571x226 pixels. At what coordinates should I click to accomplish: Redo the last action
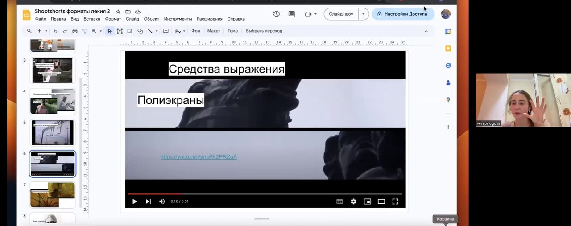pyautogui.click(x=65, y=31)
